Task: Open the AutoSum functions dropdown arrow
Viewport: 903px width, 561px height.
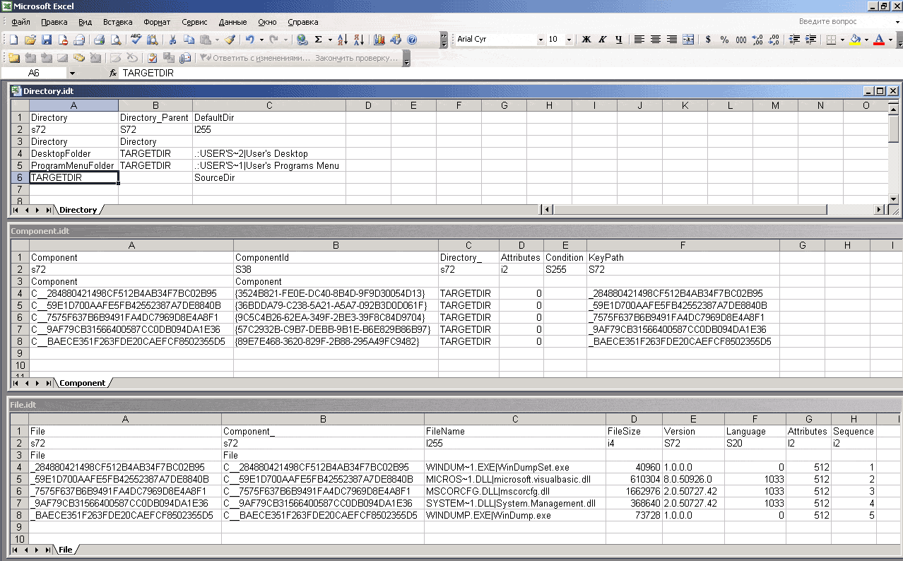Action: (329, 40)
